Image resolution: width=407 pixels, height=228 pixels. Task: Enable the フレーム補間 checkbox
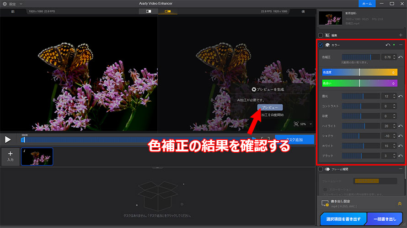321,169
